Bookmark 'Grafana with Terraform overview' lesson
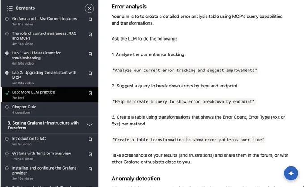 [x=90, y=154]
